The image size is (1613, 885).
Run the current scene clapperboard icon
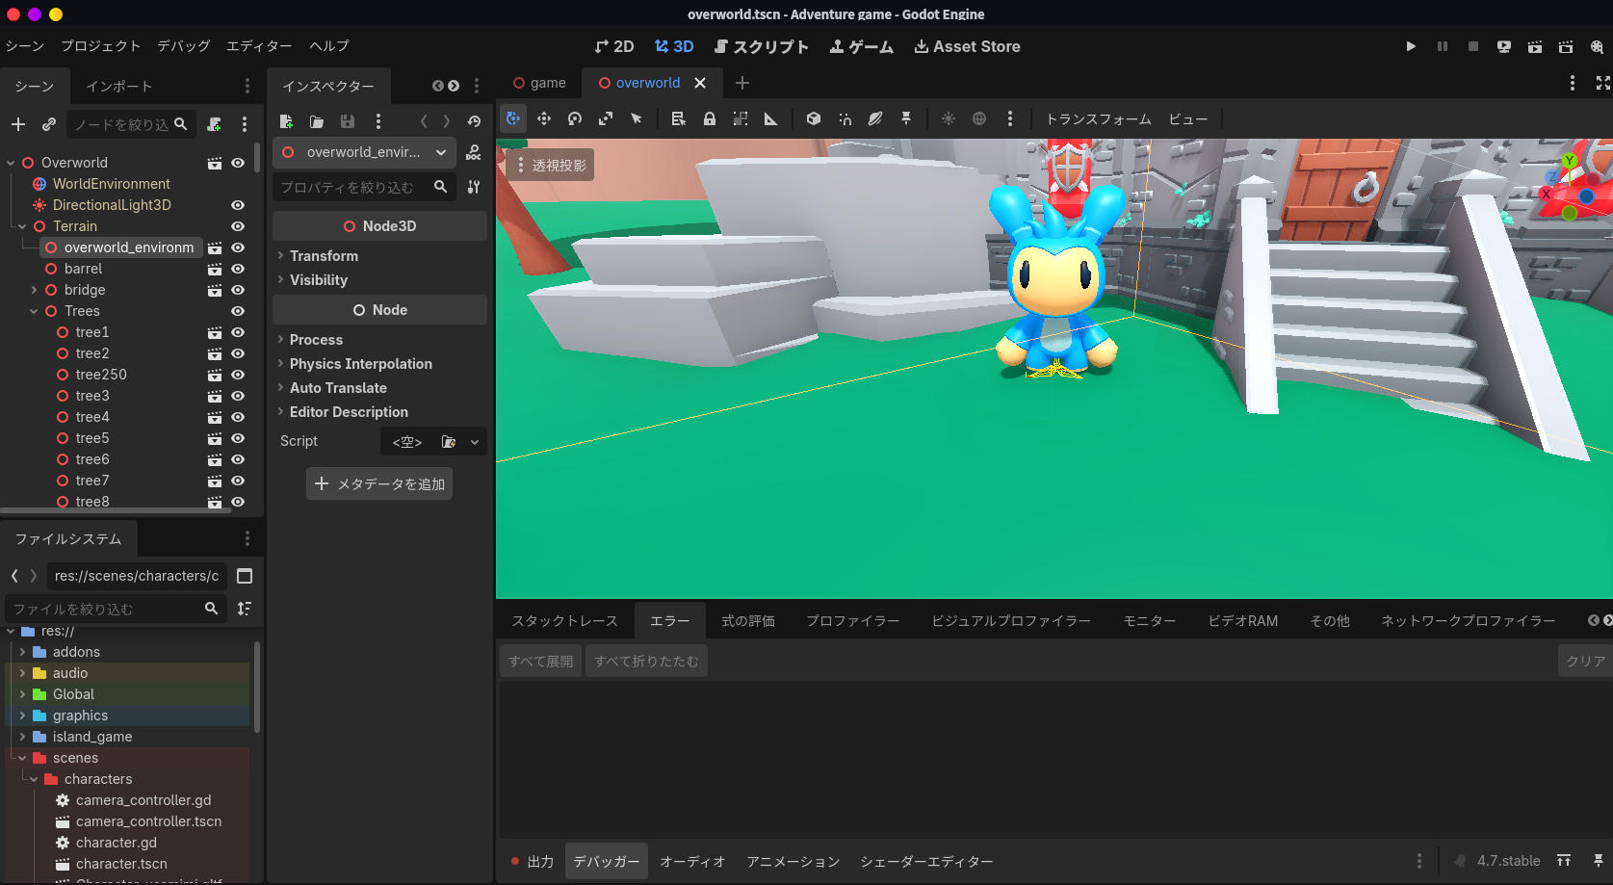[x=1535, y=46]
